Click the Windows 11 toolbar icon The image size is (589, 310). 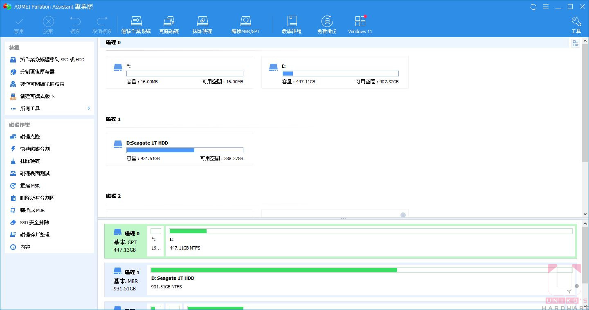pos(360,25)
